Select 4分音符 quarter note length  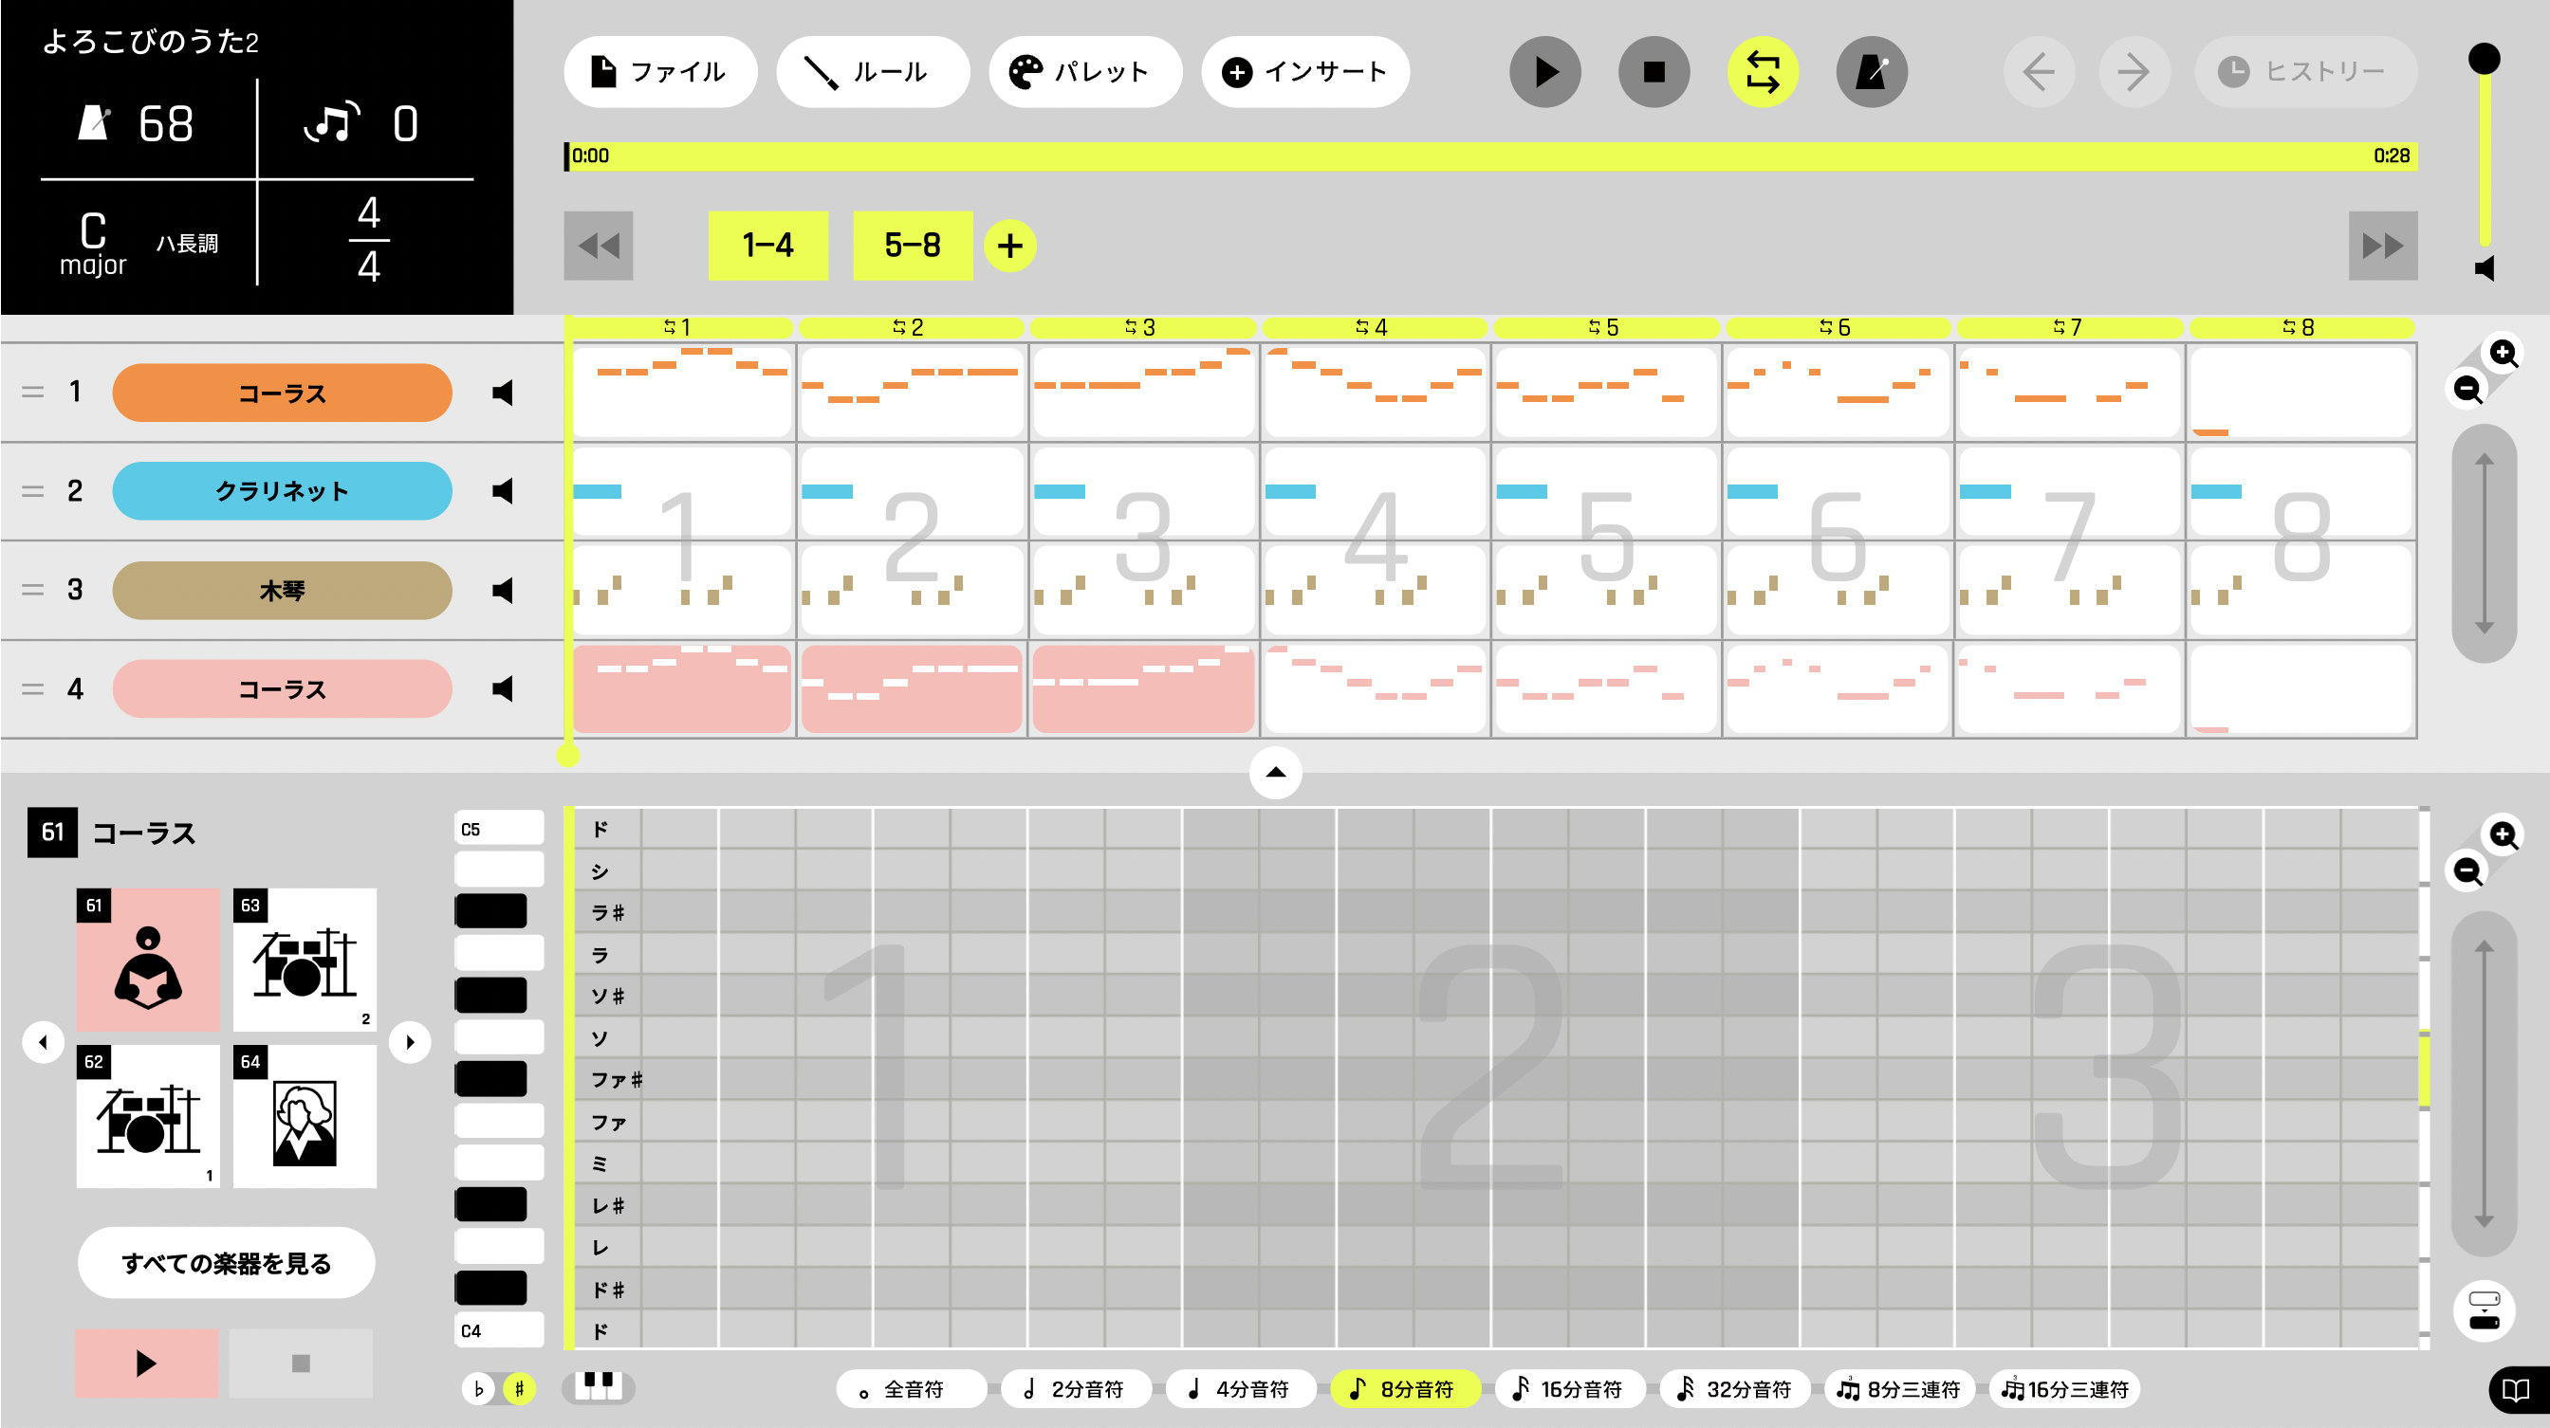click(x=1242, y=1388)
